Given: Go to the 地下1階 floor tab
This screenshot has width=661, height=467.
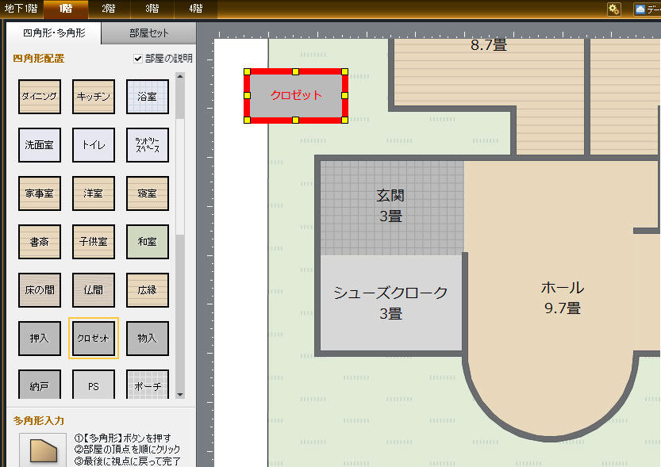Looking at the screenshot, I should point(21,10).
